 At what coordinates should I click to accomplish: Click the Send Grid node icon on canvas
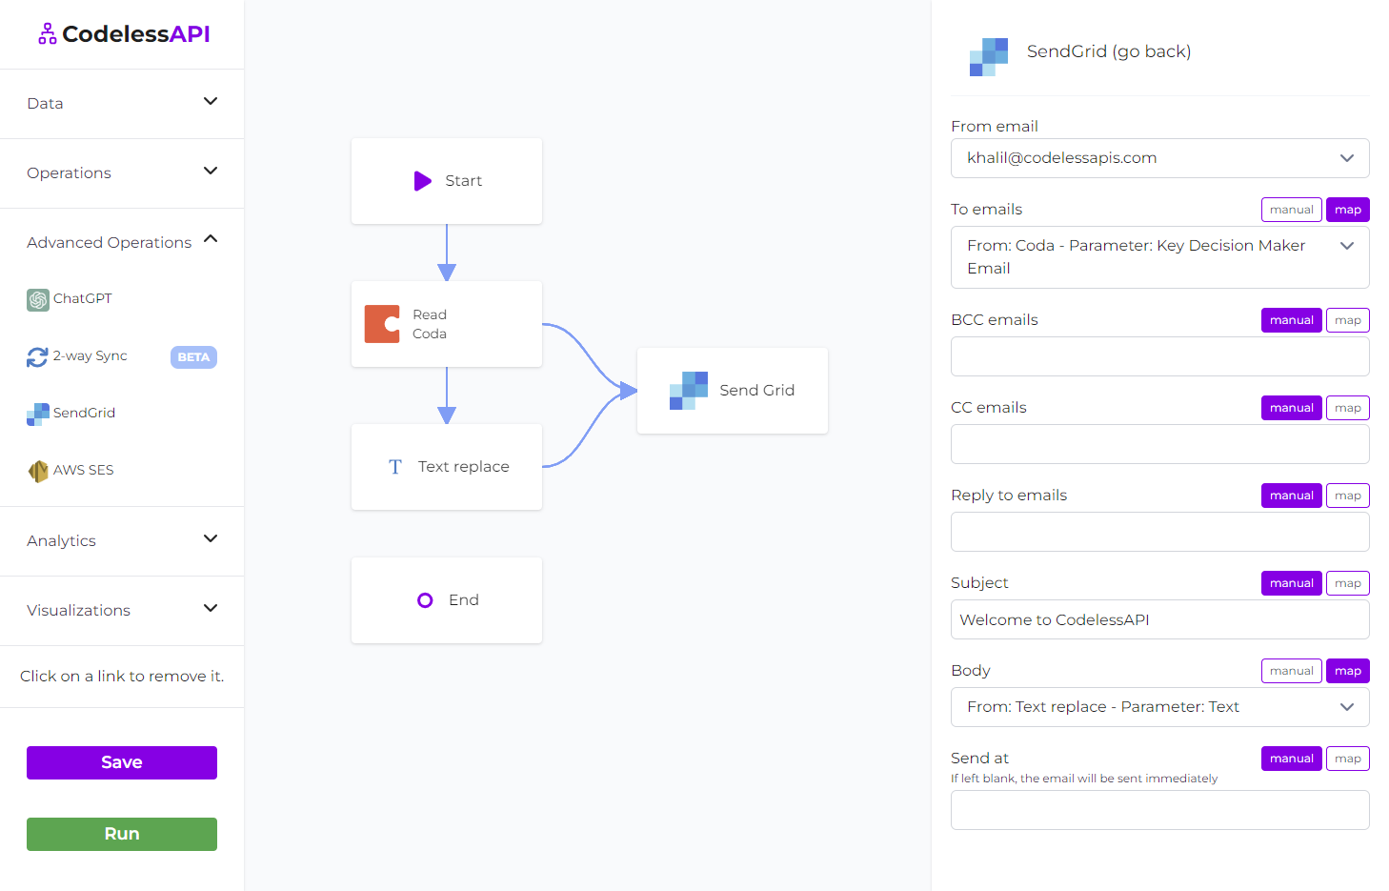tap(689, 391)
